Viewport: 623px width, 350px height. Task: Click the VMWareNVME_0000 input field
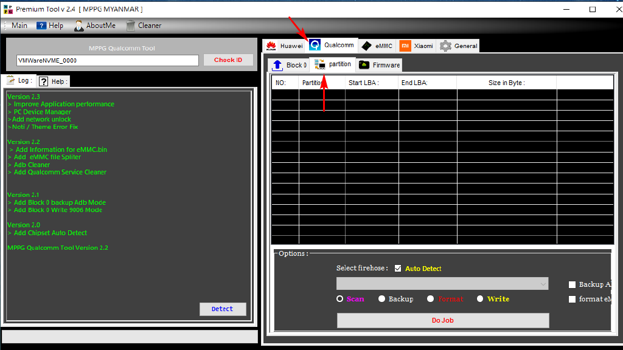point(108,61)
